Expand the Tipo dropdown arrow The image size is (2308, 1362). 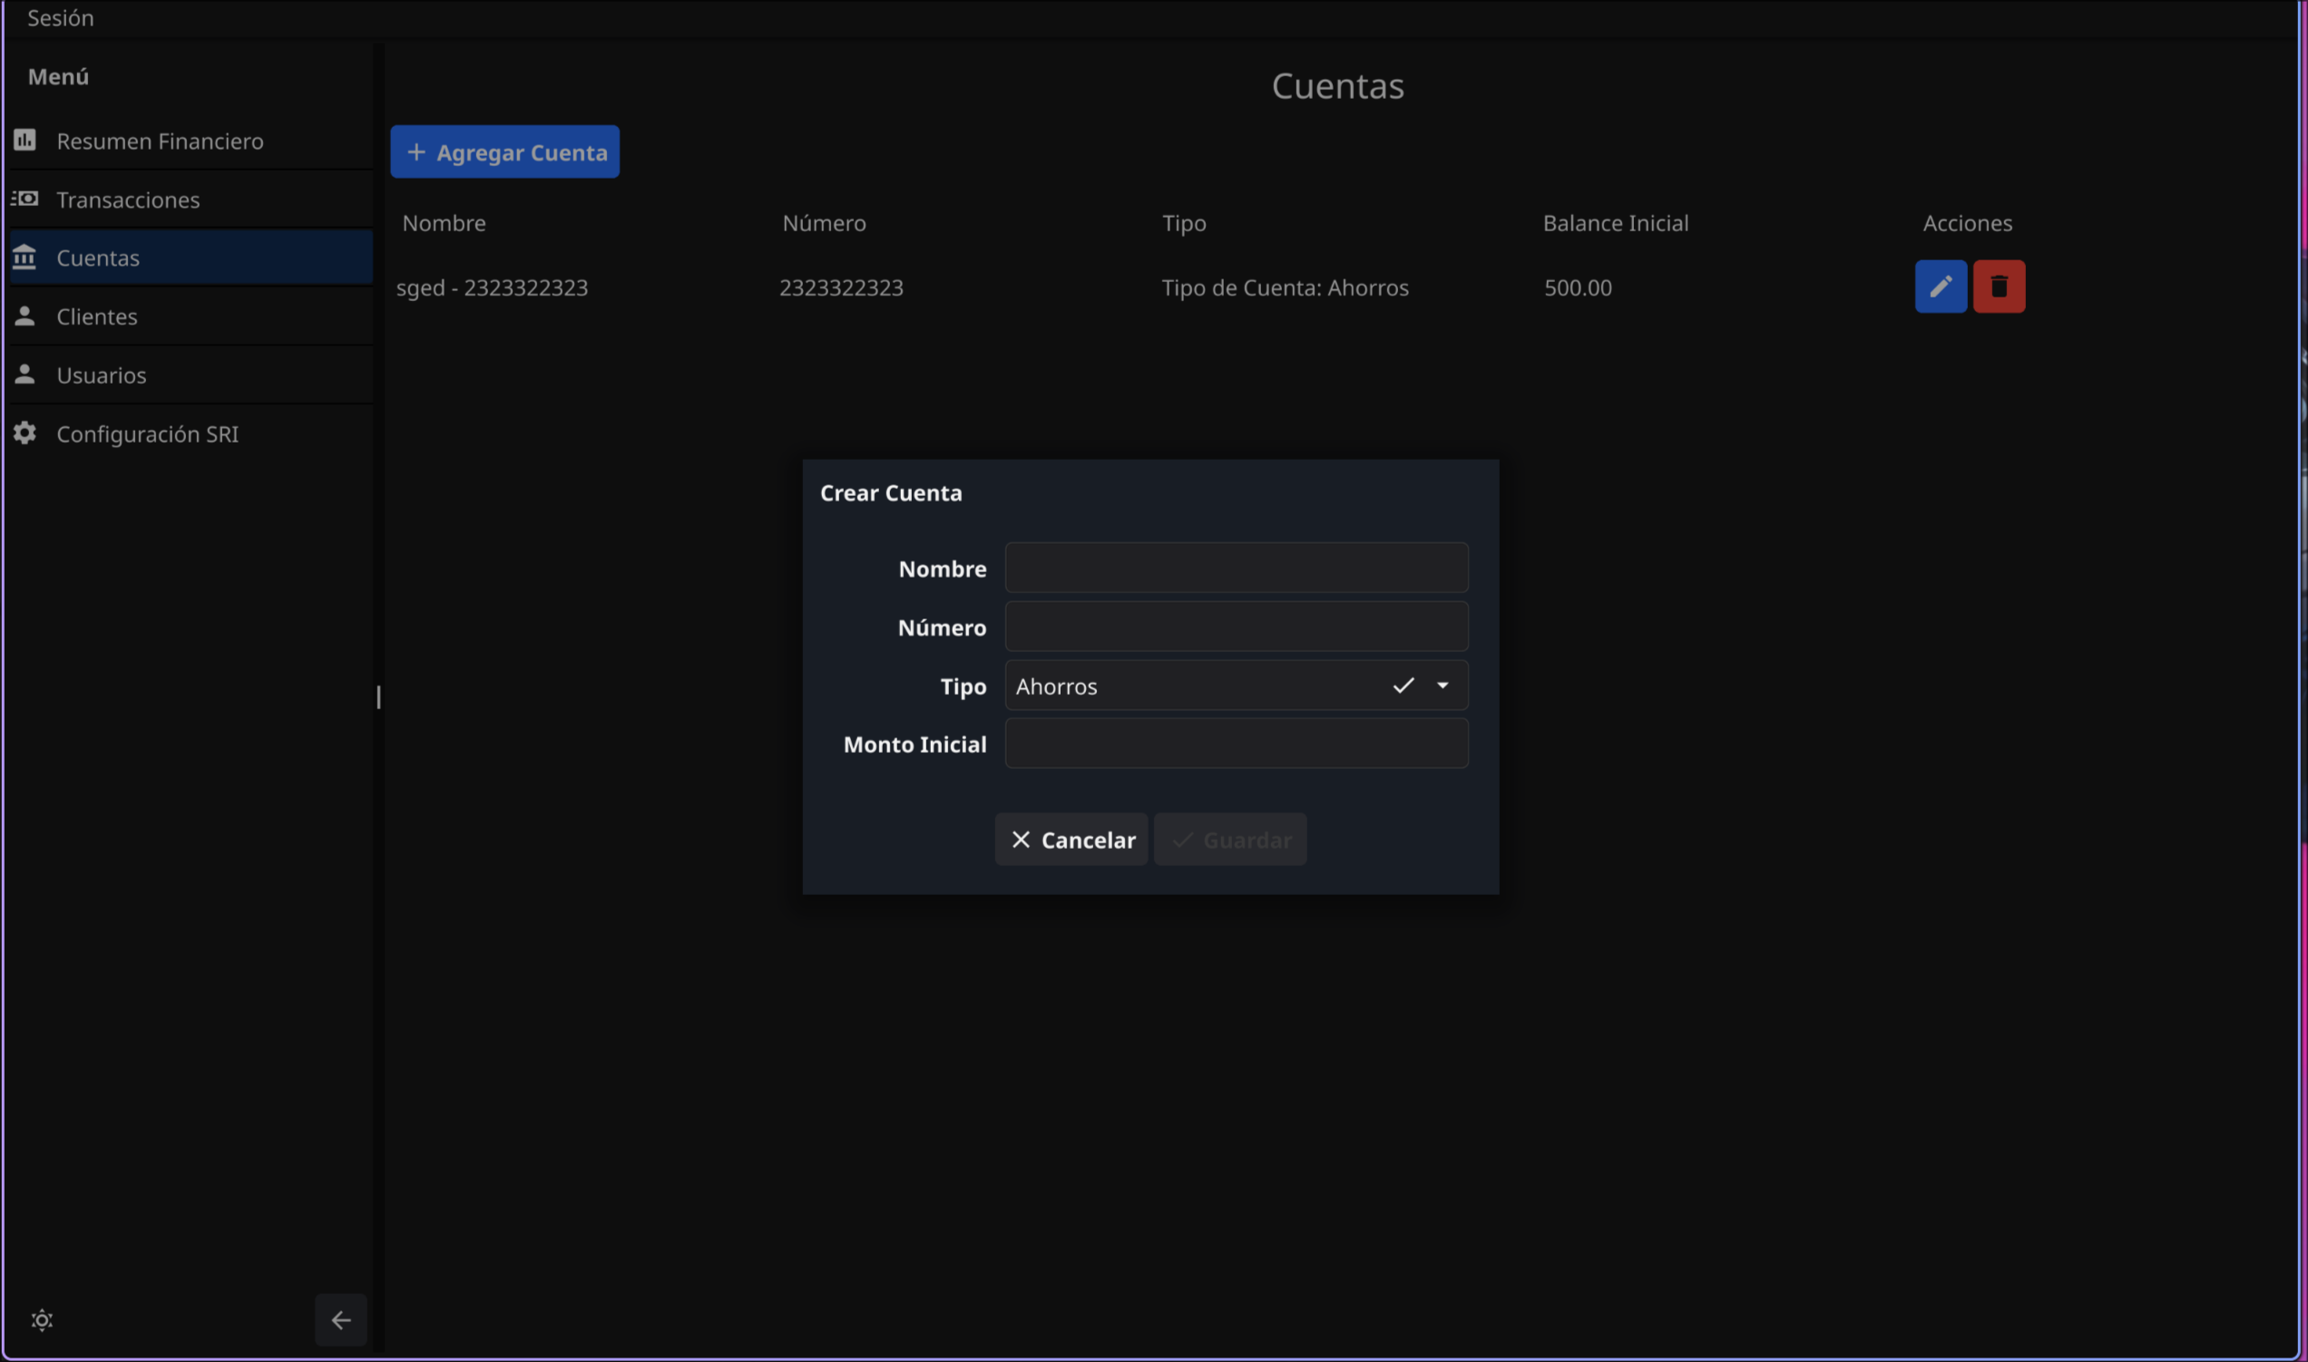click(1442, 686)
